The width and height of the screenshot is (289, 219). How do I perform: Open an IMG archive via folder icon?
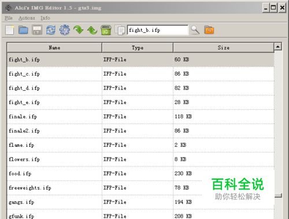pos(23,30)
